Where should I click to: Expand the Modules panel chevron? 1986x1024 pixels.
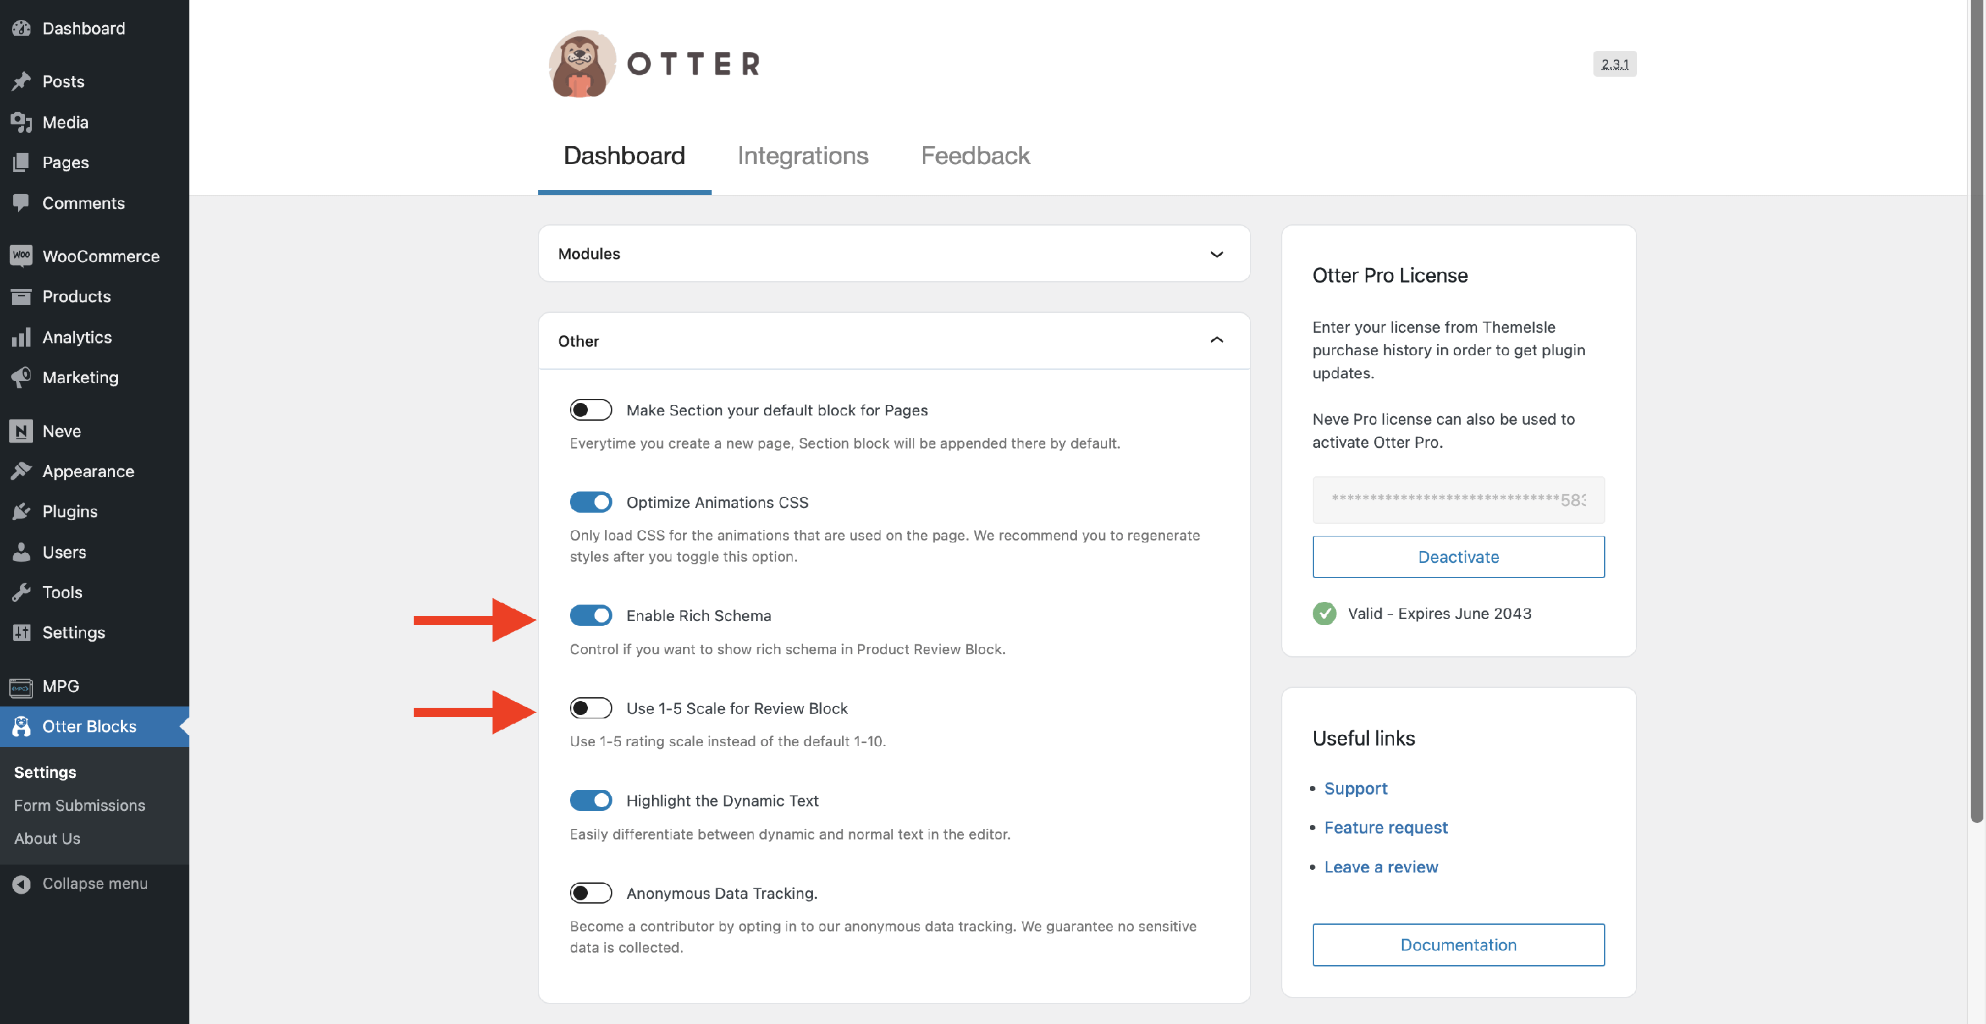[x=1216, y=254]
